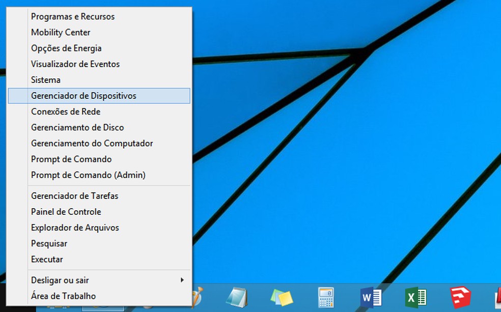Screen dimensions: 501x312
Task: Open Conexões de Rede
Action: click(x=99, y=111)
